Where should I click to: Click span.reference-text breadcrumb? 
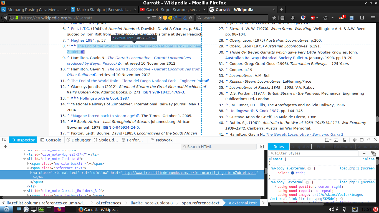pyautogui.click(x=201, y=203)
